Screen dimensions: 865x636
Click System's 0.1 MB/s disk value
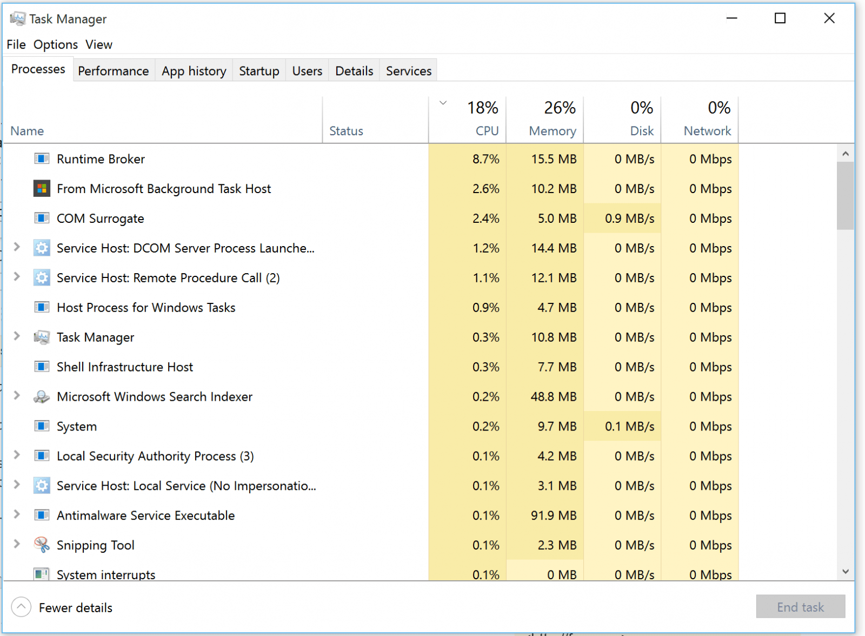pyautogui.click(x=630, y=427)
